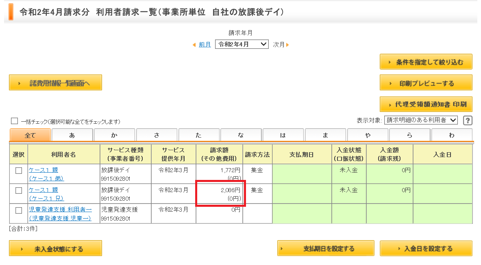481x265 pixels.
Task: Check the row for ケース1 兄
Action: (x=19, y=191)
